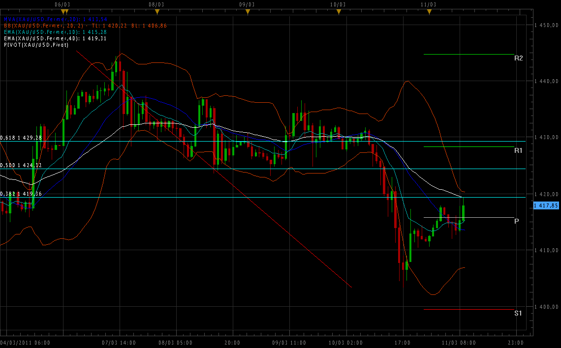
Task: Click the orange day marker under 11/03
Action: [x=429, y=11]
